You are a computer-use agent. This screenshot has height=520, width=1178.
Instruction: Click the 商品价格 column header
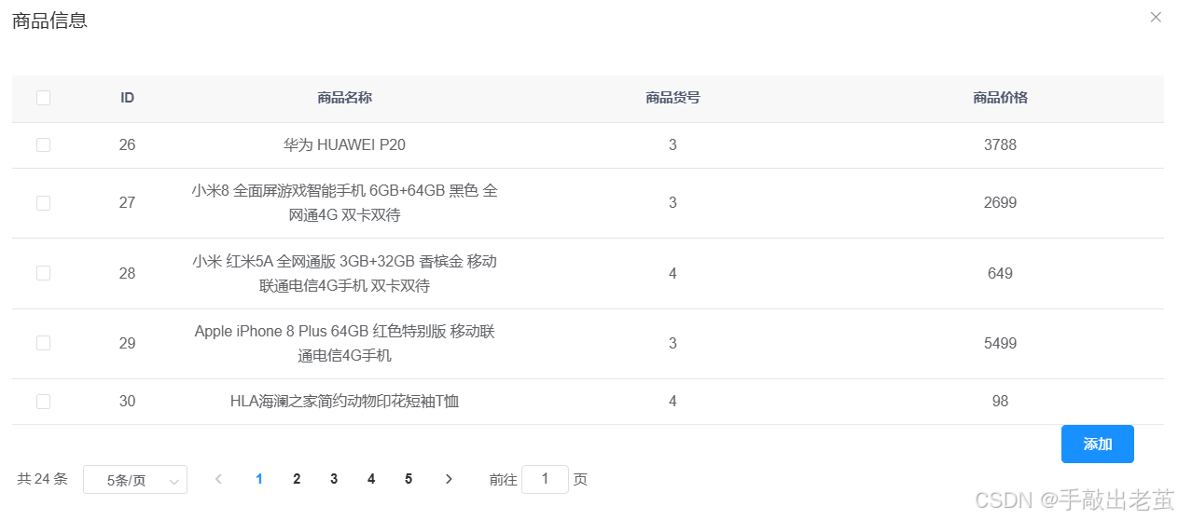[x=1000, y=98]
